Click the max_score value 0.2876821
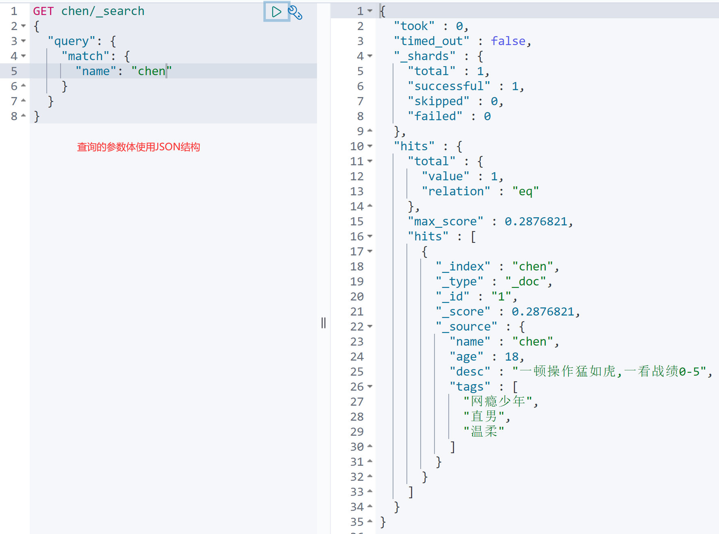 (x=536, y=221)
